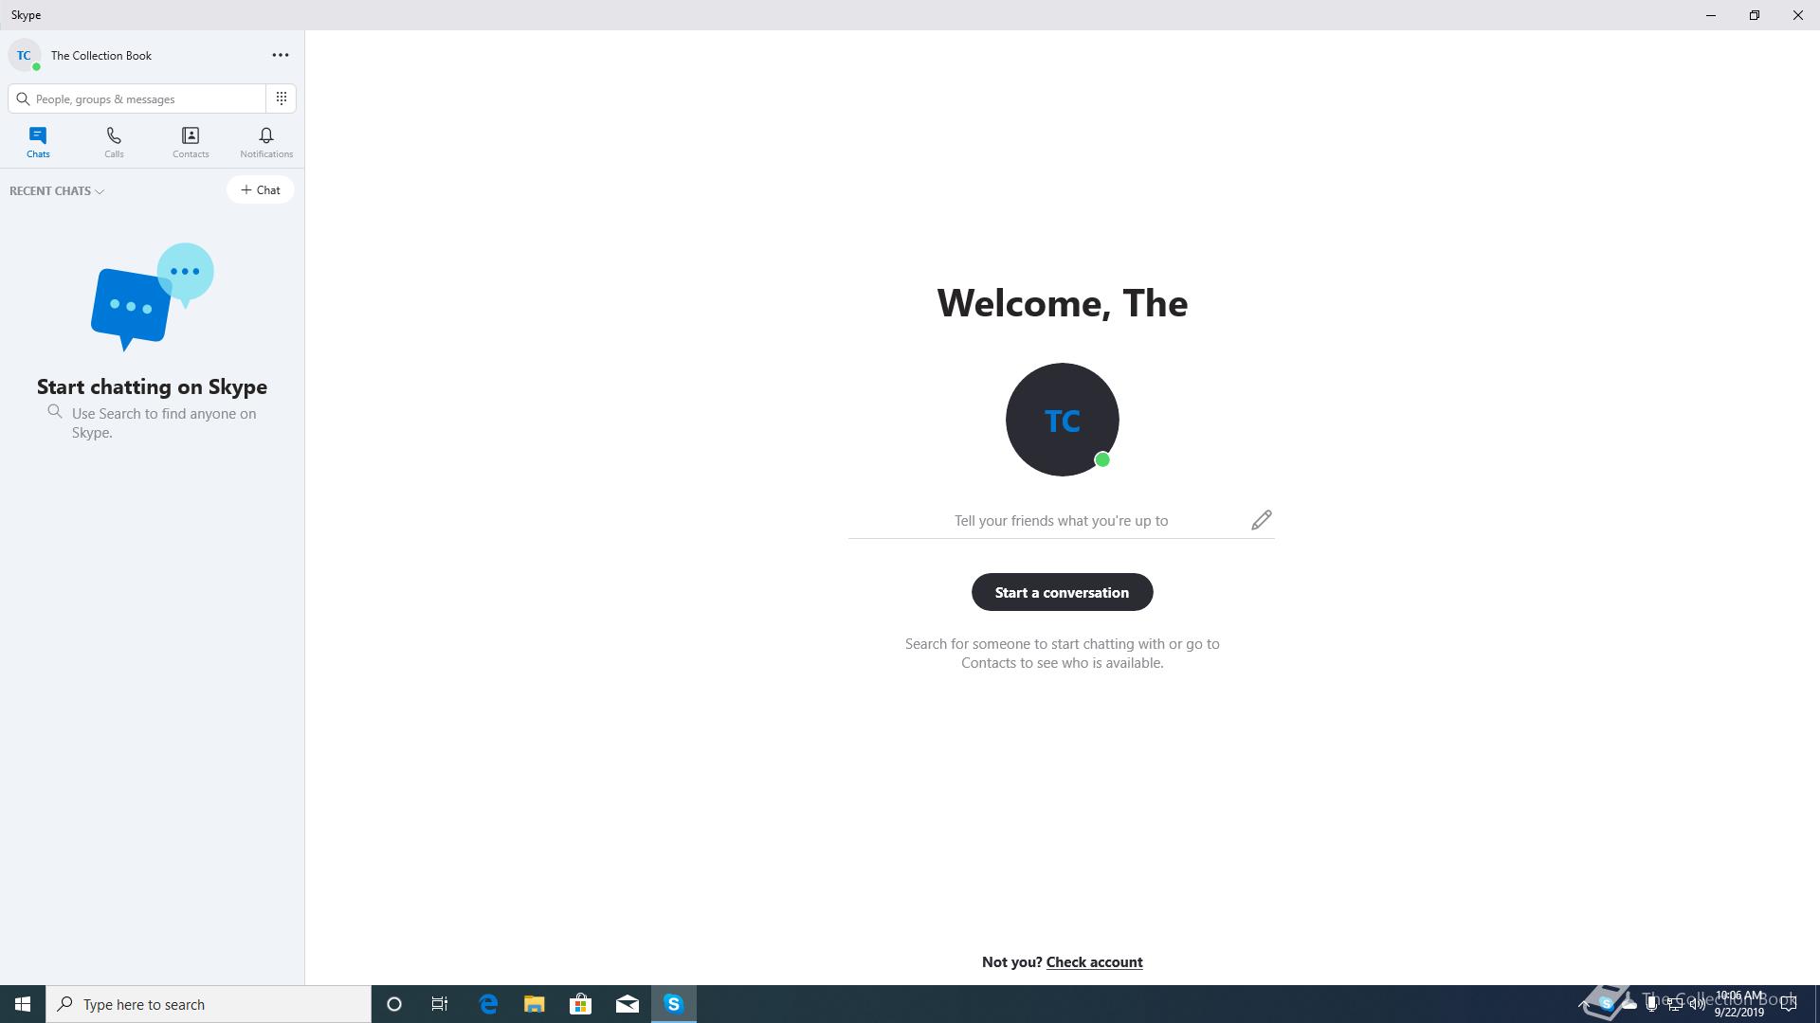Open the three-dots More menu
Viewport: 1820px width, 1023px height.
280,55
